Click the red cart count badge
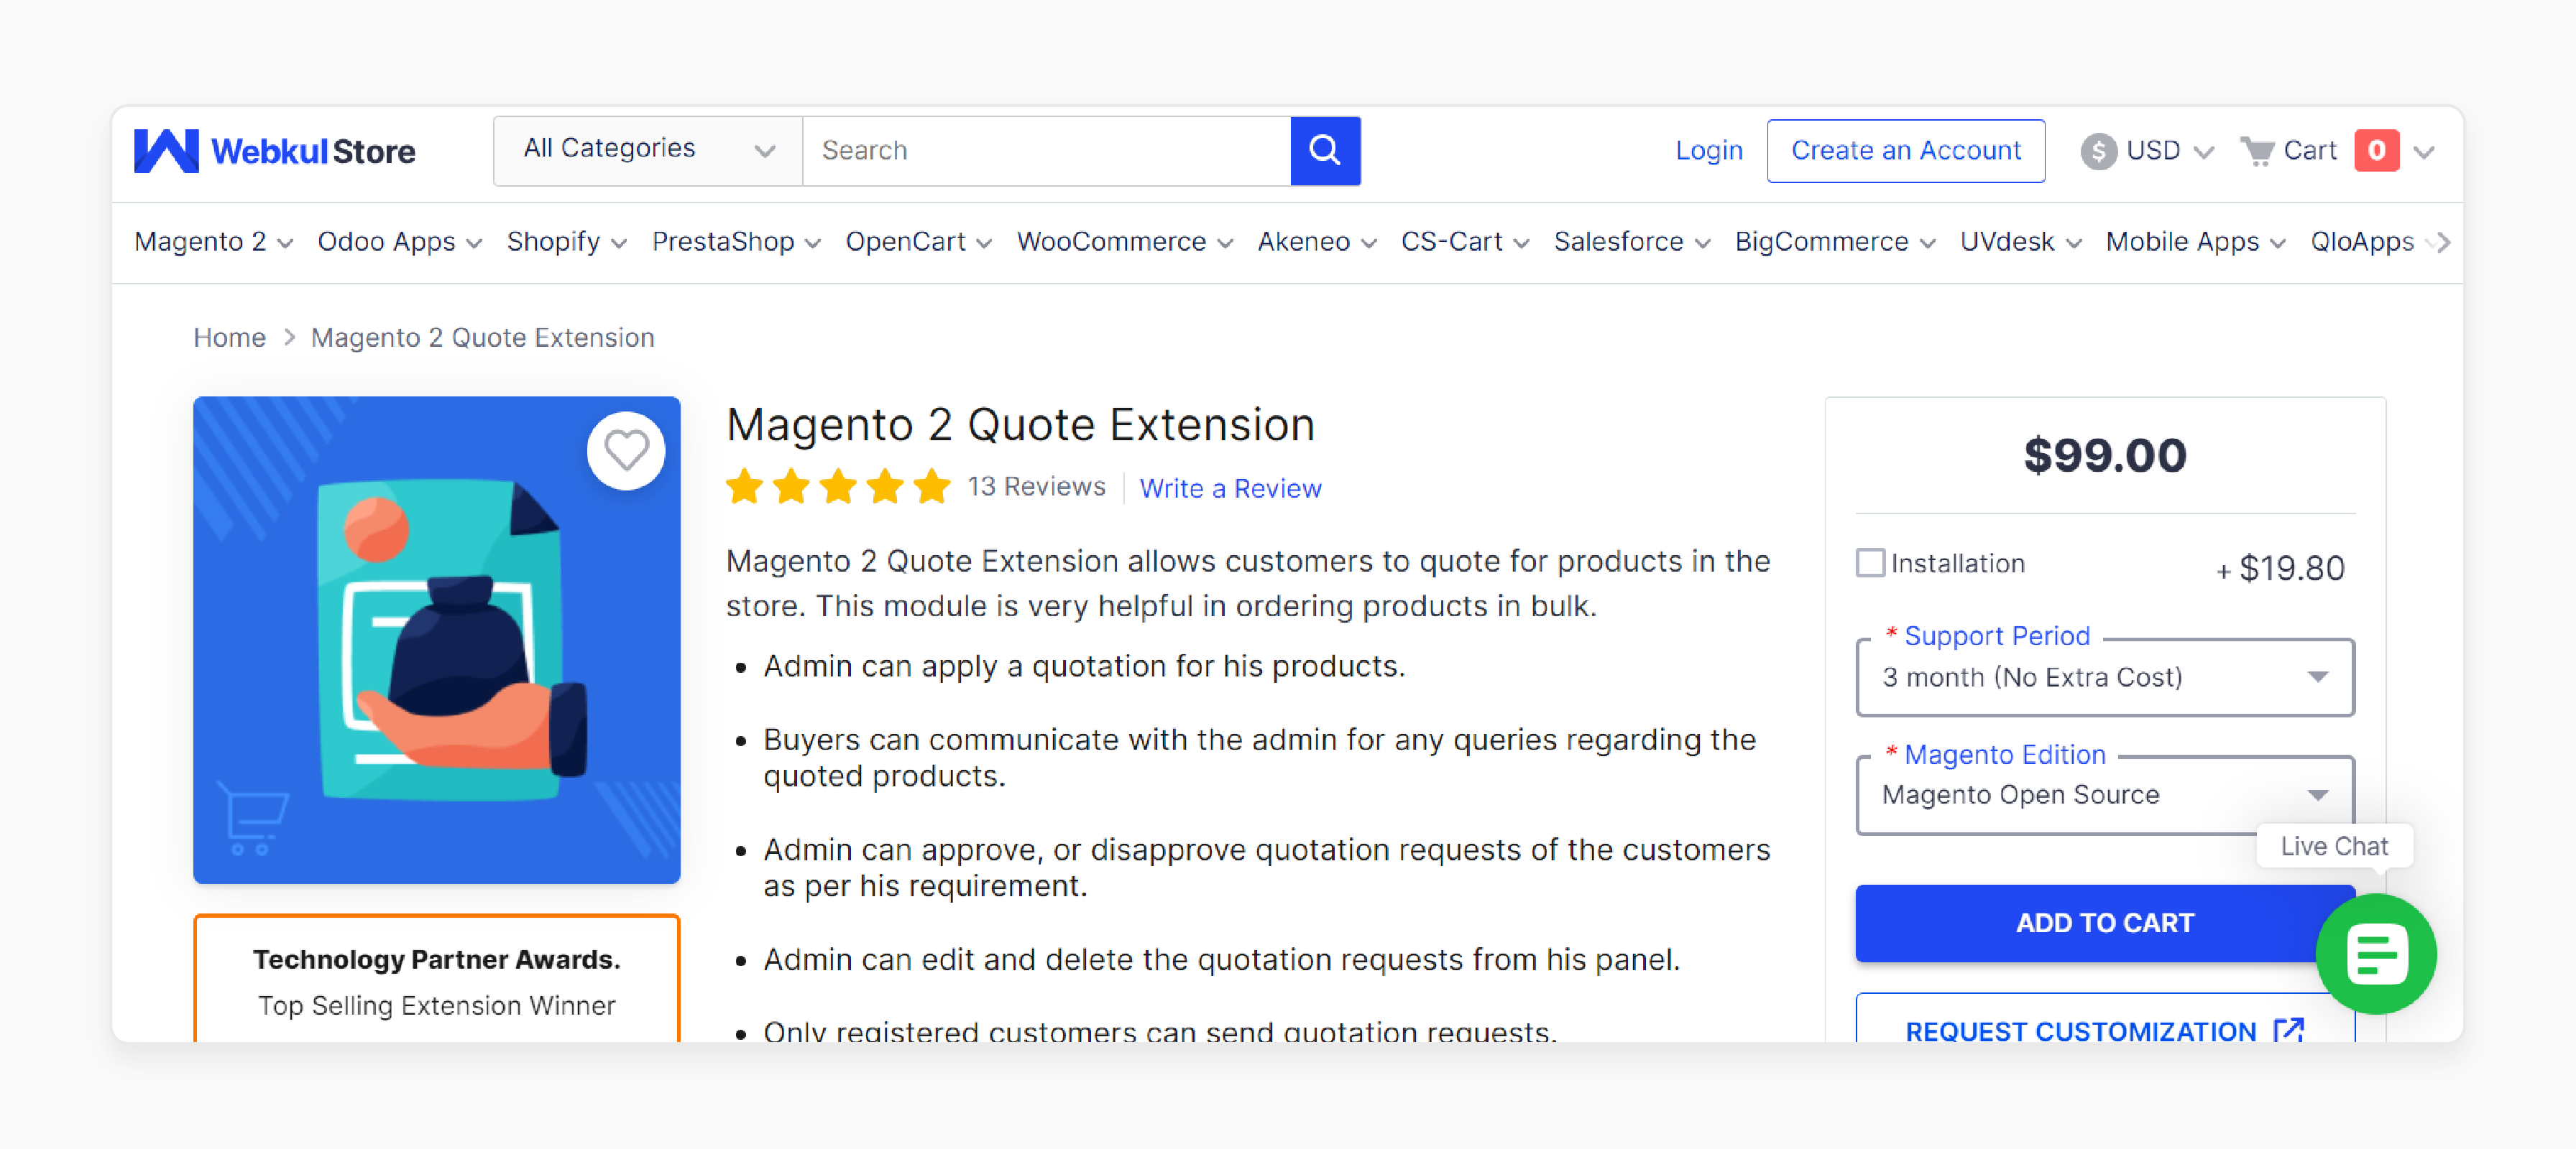2576x1149 pixels. point(2377,151)
